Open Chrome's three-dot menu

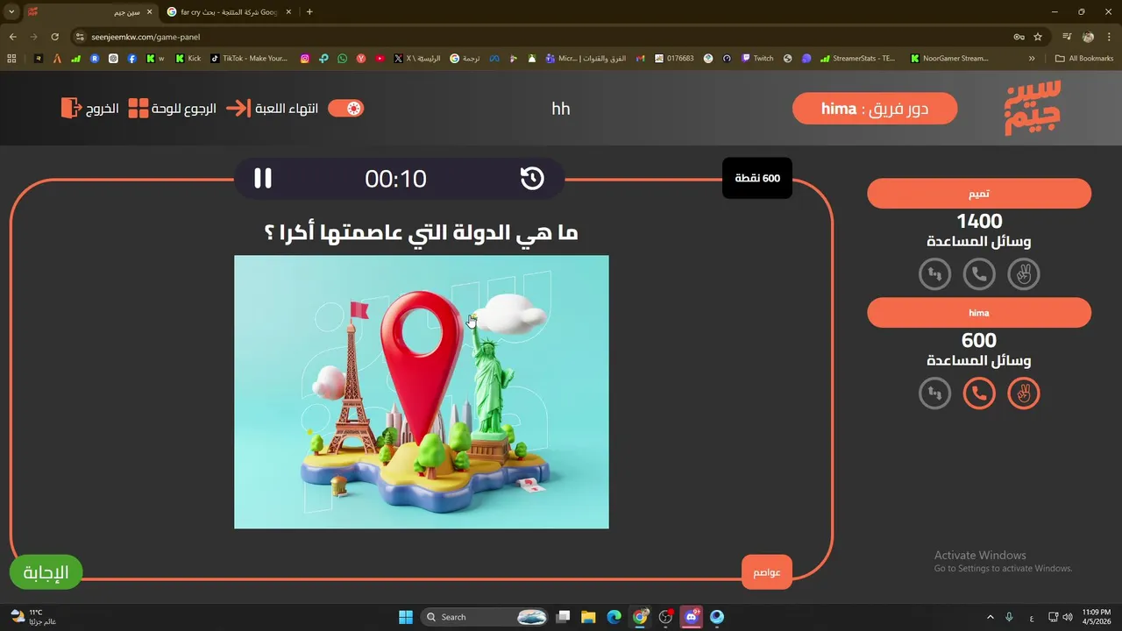click(1108, 37)
